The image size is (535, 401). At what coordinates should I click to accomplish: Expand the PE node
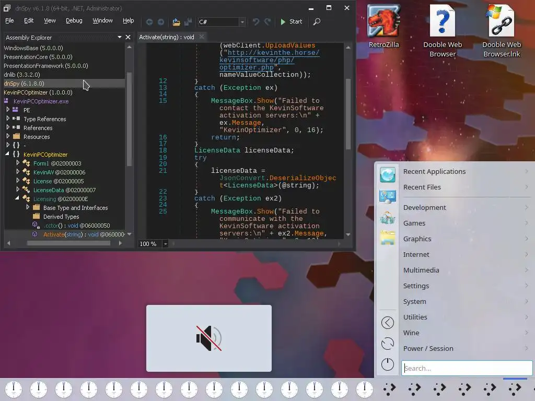click(x=8, y=110)
